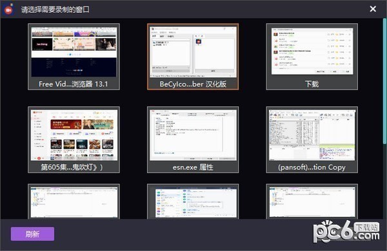The height and width of the screenshot is (251, 387).
Task: Select the esn.exe 属性 window thumbnail
Action: tap(193, 140)
